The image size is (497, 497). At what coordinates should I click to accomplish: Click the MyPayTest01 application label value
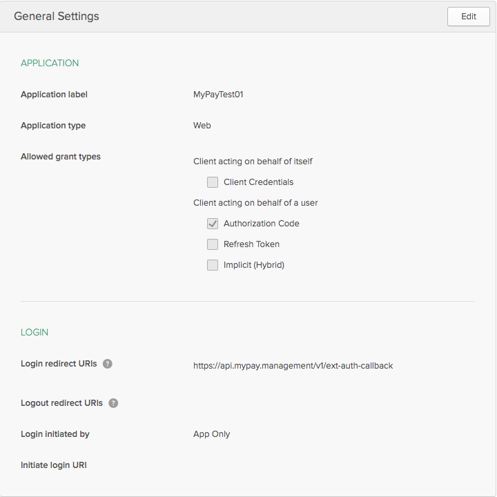(x=218, y=95)
